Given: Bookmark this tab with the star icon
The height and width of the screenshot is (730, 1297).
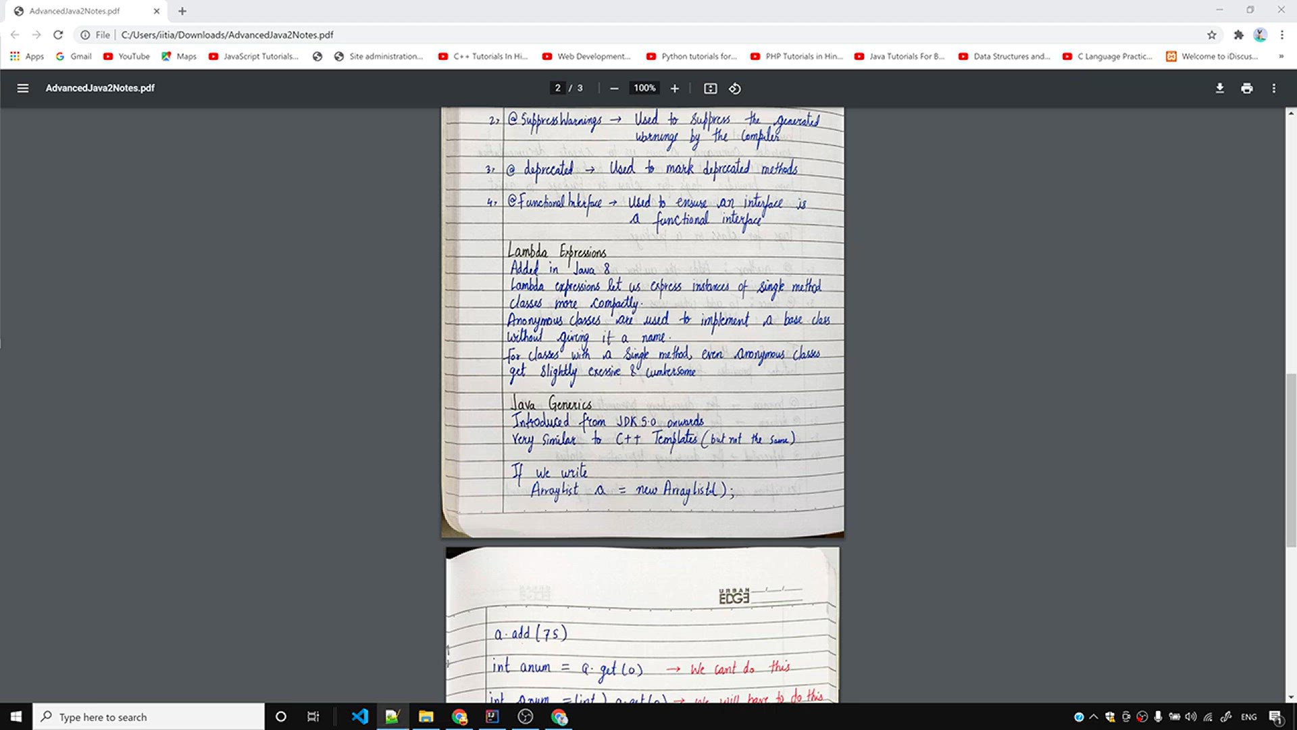Looking at the screenshot, I should [1212, 34].
